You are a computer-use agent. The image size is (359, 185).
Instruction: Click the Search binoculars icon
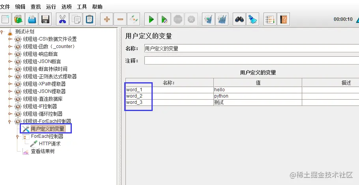click(x=239, y=19)
